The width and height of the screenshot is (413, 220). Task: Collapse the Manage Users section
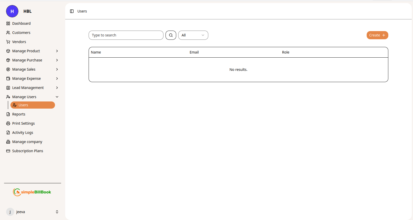[57, 97]
